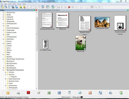Screen dimensions: 129x99
Task: Expand the Movie Magic Screenwriter folder
Action: point(3,59)
